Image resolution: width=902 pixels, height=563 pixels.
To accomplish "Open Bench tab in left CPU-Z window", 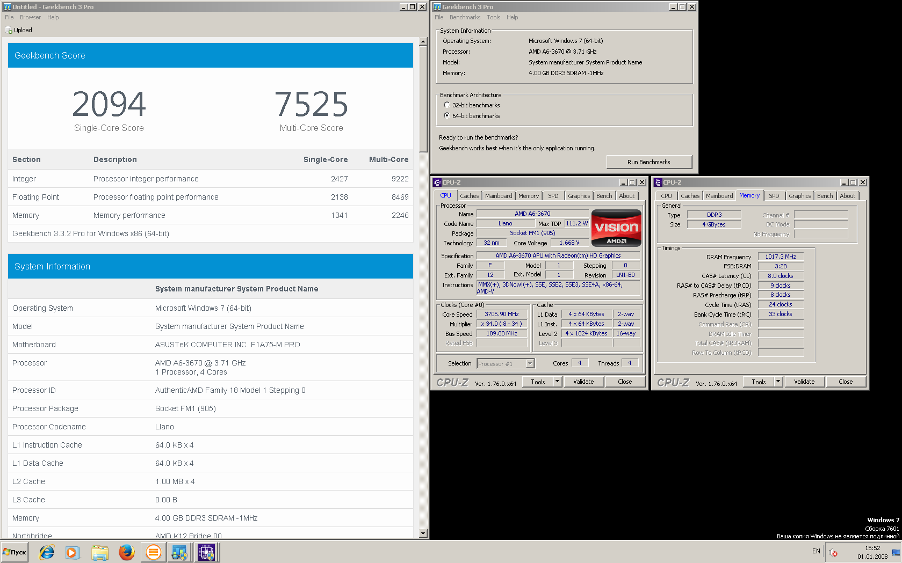I will pos(604,196).
